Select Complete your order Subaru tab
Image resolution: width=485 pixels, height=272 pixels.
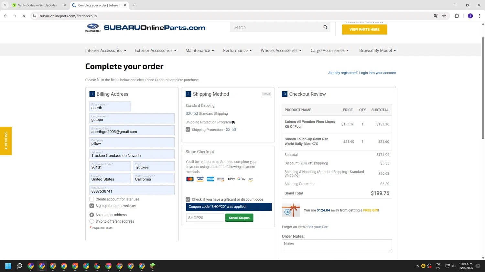click(x=99, y=5)
